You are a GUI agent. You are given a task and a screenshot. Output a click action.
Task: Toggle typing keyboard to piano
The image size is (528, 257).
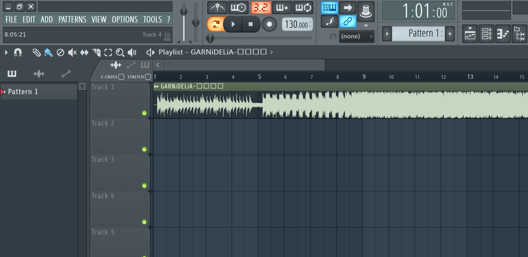click(x=329, y=8)
